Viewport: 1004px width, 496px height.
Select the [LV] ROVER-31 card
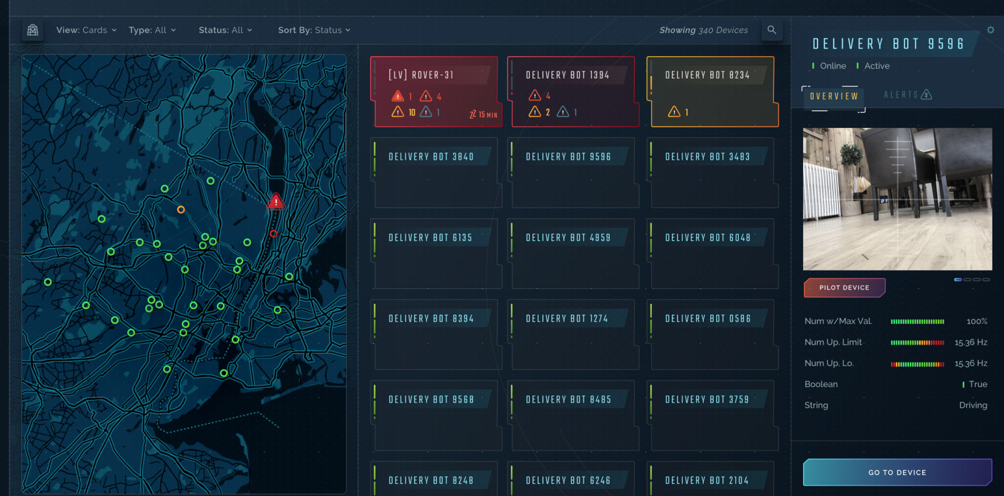point(436,92)
